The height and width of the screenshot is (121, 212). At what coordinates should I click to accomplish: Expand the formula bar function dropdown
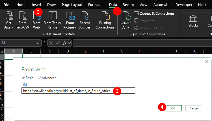pyautogui.click(x=69, y=43)
